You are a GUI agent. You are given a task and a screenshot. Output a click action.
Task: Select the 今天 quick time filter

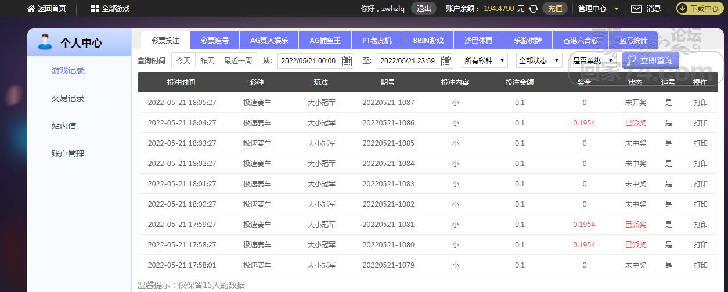(183, 60)
